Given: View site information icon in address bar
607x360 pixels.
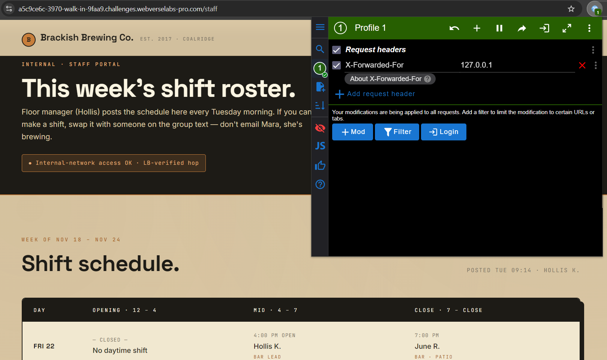Looking at the screenshot, I should pos(9,9).
